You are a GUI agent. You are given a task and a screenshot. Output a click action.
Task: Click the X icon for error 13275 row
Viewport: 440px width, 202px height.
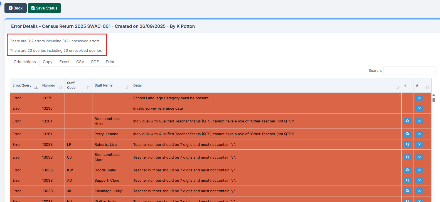point(419,98)
